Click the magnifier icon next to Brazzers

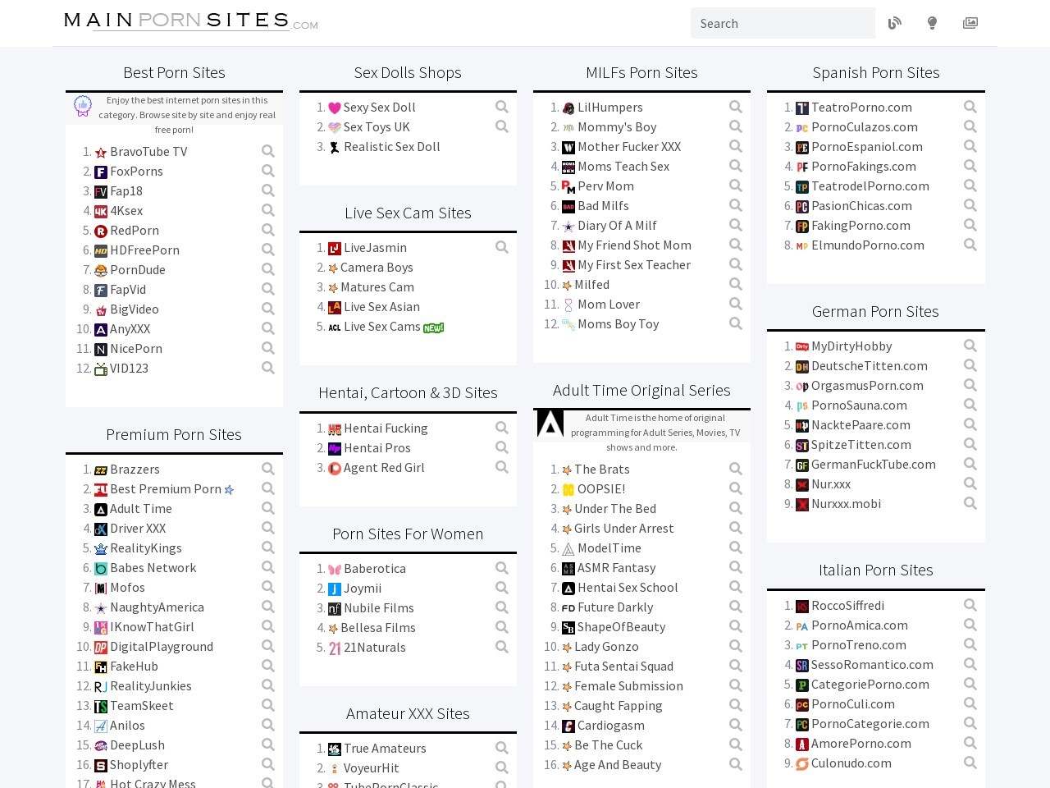(x=268, y=469)
